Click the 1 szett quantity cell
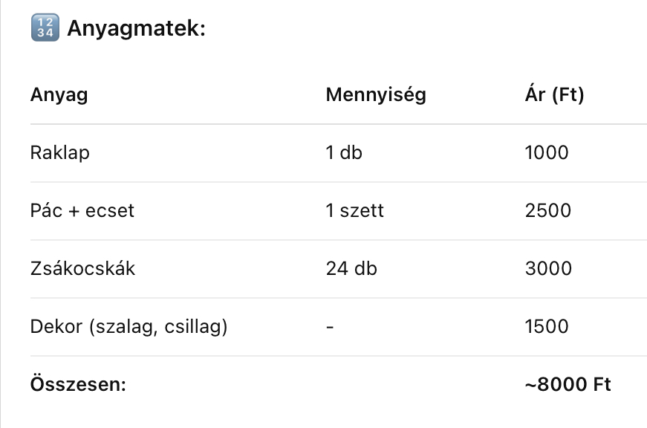This screenshot has height=428, width=647. tap(355, 210)
